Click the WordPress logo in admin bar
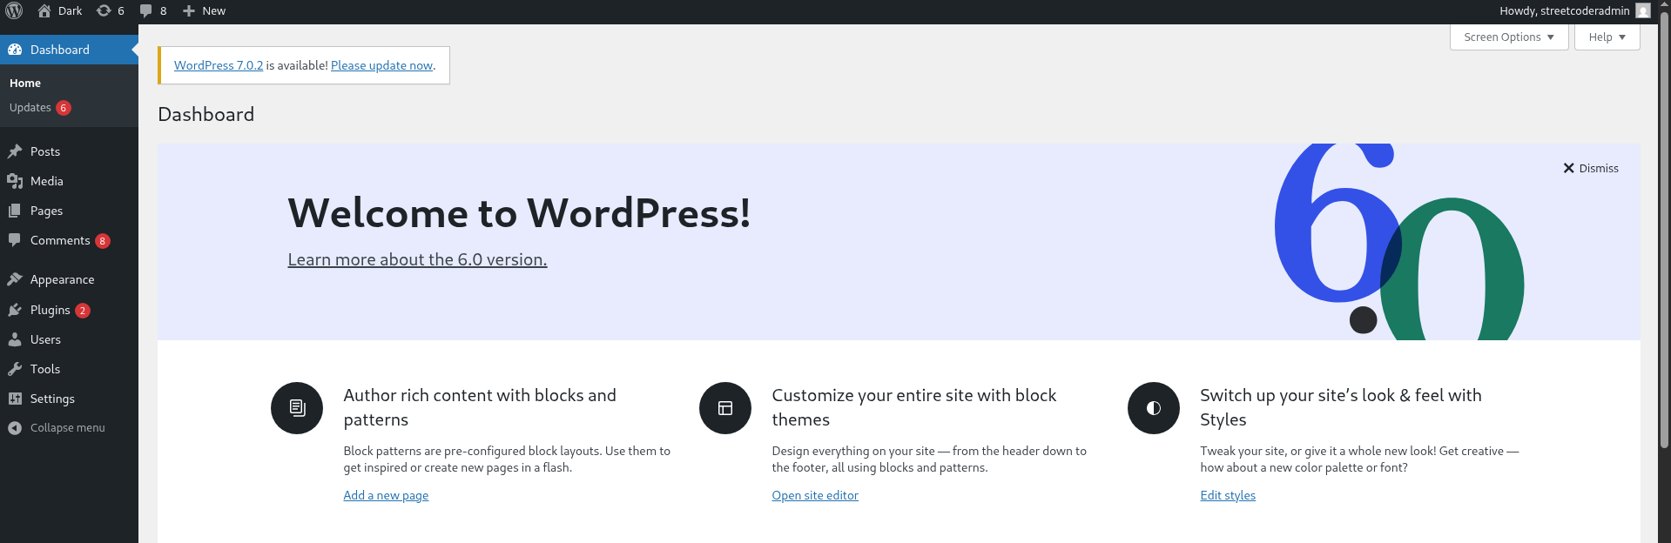 click(14, 10)
